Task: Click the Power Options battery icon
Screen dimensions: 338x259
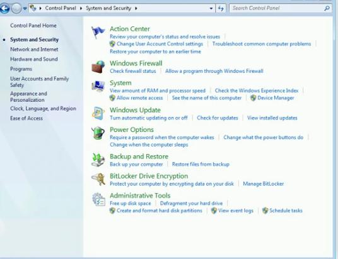Action: click(x=98, y=133)
